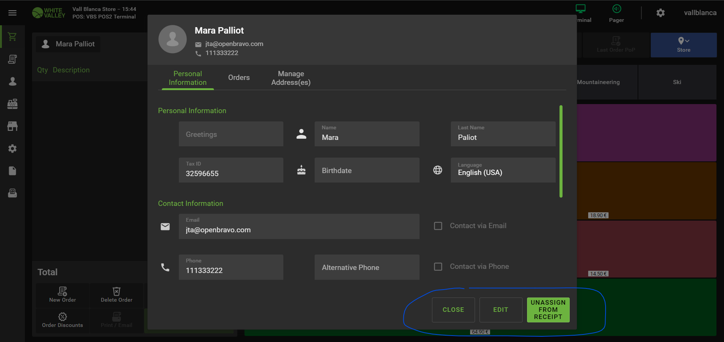The image size is (724, 342).
Task: Expand the Store selector dropdown
Action: click(x=683, y=44)
